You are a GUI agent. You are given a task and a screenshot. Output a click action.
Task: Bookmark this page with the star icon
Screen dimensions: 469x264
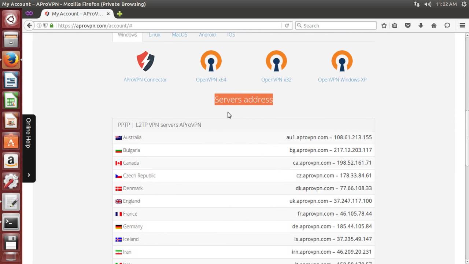(x=384, y=26)
